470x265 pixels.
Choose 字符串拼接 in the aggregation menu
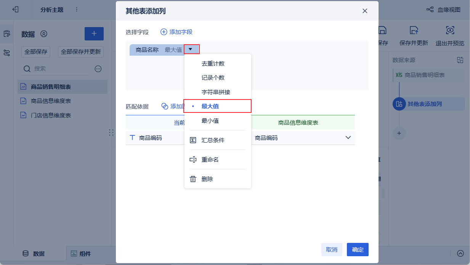[x=216, y=92]
